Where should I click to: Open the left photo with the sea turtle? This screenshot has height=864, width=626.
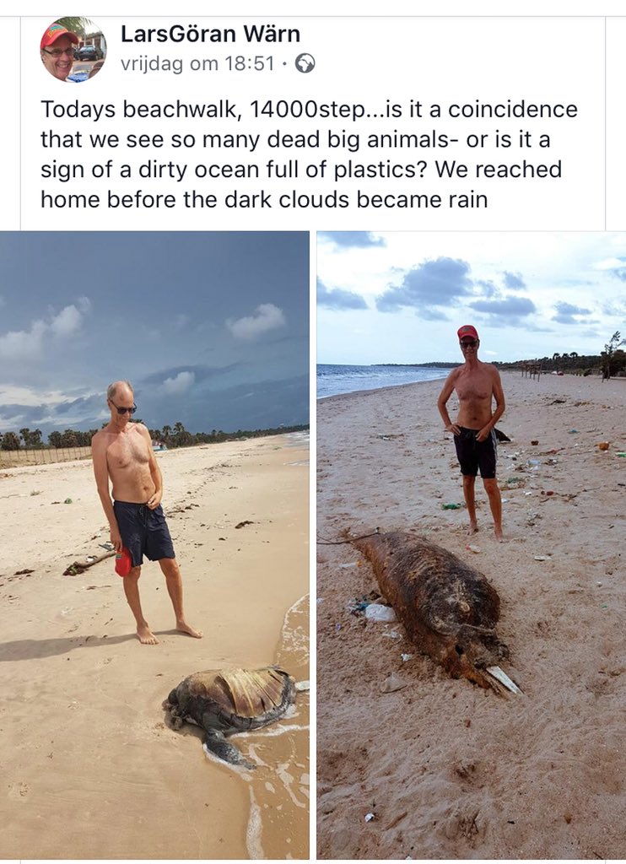pos(154,544)
